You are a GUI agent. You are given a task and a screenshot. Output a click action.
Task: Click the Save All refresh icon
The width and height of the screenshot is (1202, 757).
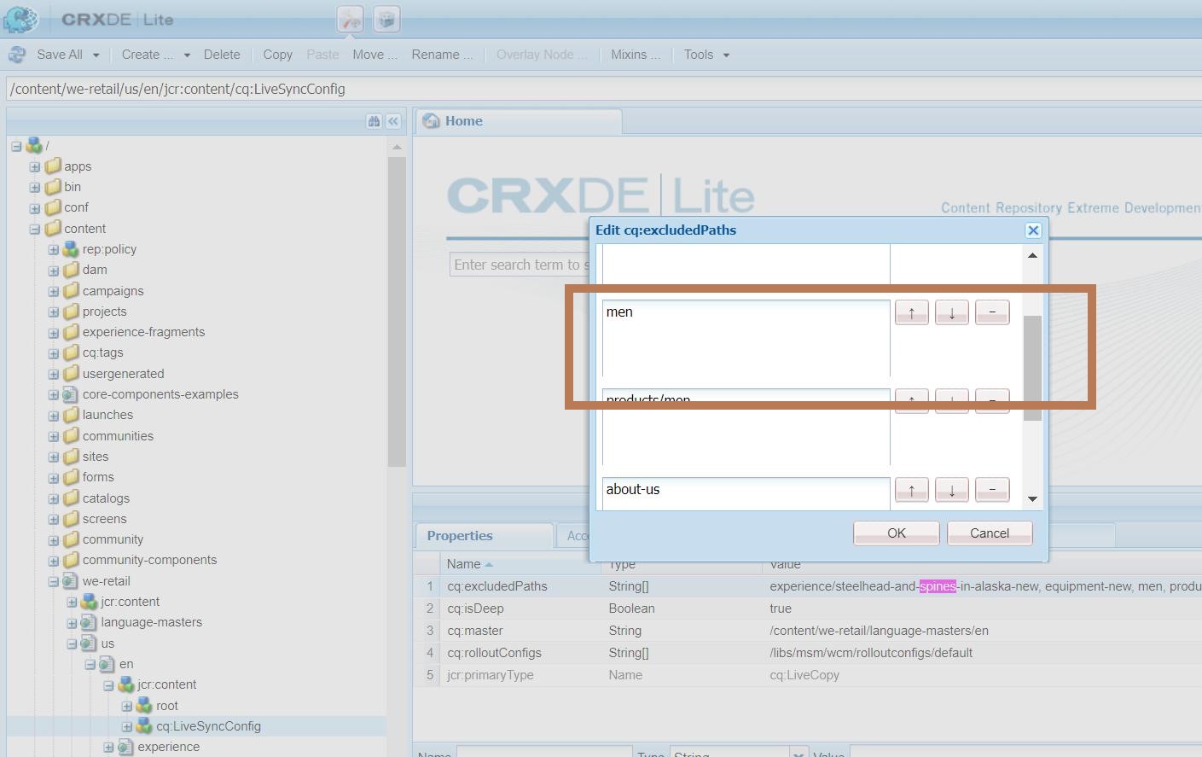pyautogui.click(x=16, y=55)
